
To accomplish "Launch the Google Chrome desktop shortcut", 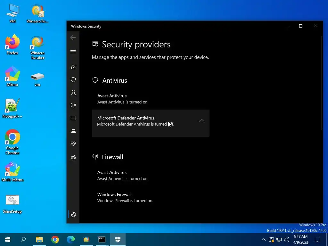I will [x=12, y=142].
